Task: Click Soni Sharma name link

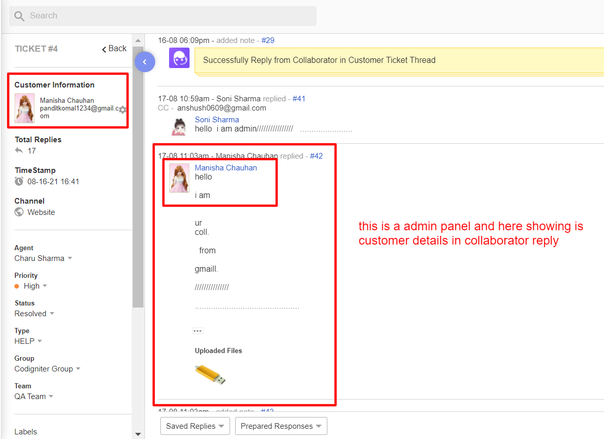Action: click(x=217, y=120)
